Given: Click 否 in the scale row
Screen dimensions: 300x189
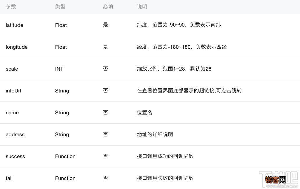Looking at the screenshot, I should 106,69.
